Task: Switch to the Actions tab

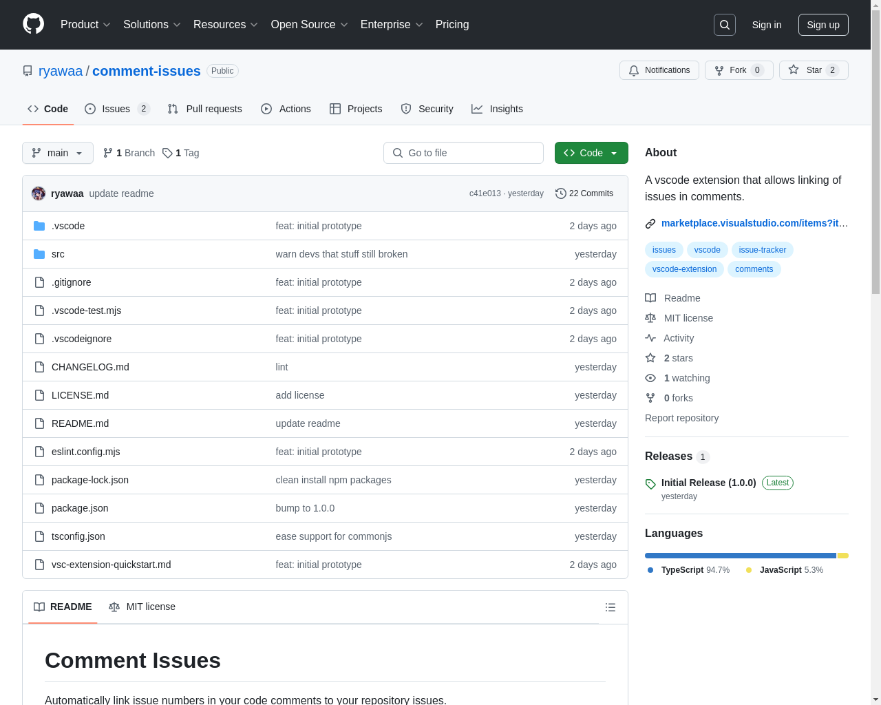Action: (286, 109)
